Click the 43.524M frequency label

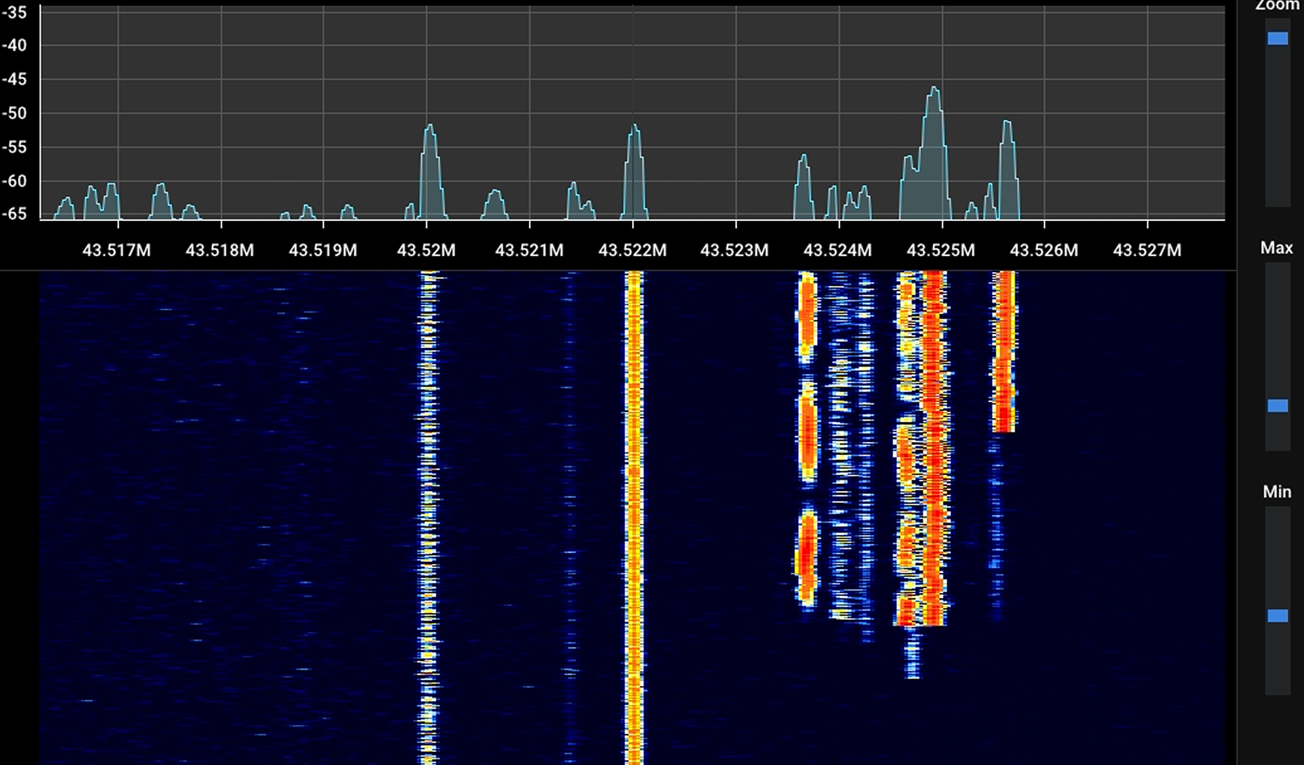pyautogui.click(x=838, y=250)
